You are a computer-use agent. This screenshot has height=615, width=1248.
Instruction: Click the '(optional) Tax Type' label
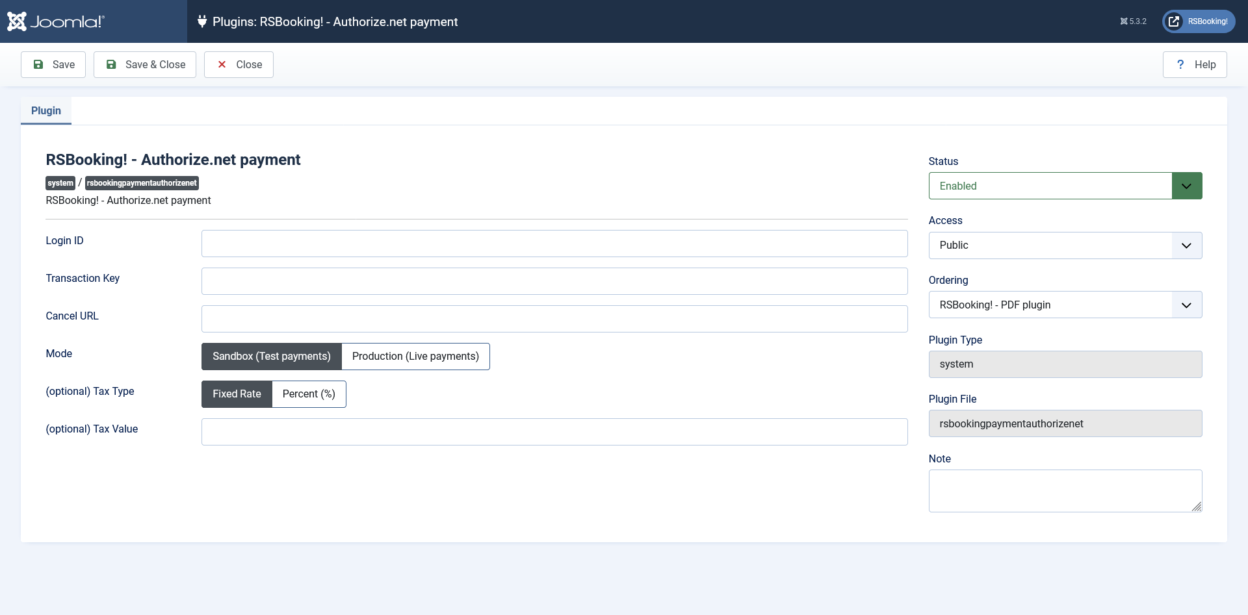[x=90, y=391]
